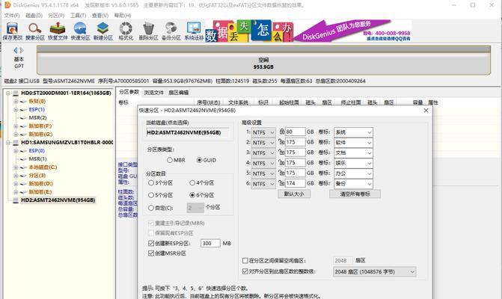Toggle lock icon on partition 6 size

tap(282, 183)
